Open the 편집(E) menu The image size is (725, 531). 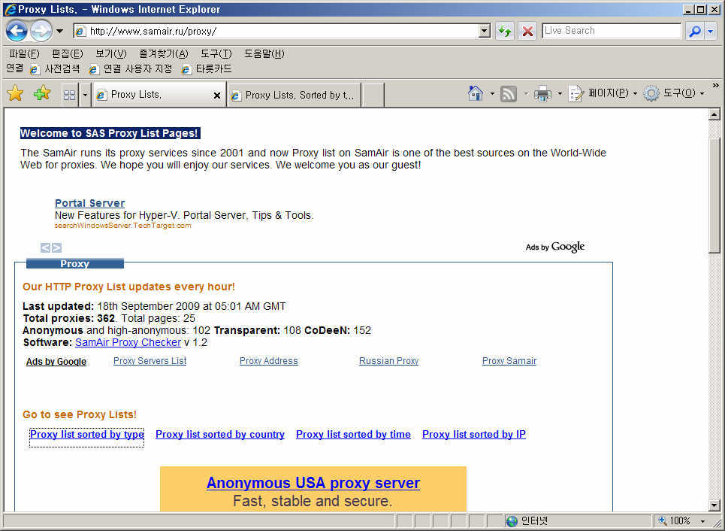click(x=67, y=53)
